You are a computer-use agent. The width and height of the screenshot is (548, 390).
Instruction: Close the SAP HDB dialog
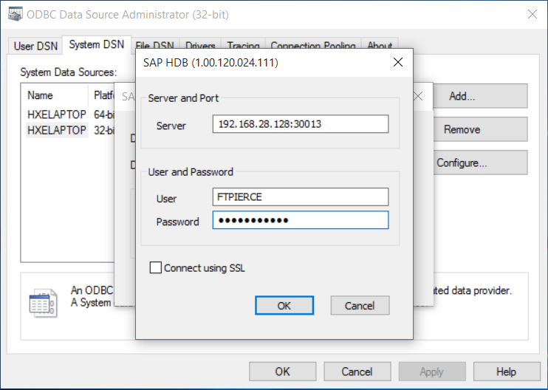click(x=398, y=62)
